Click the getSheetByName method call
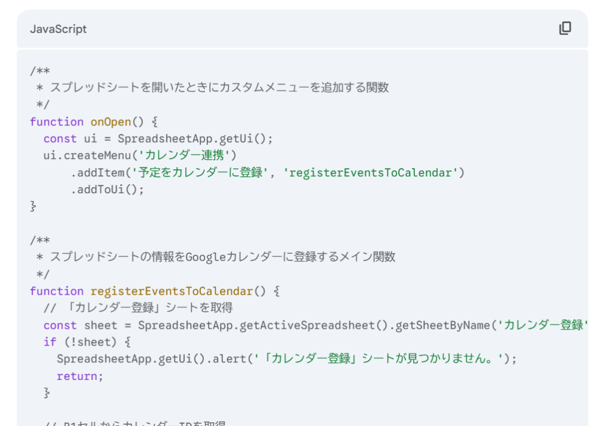The height and width of the screenshot is (426, 614). point(443,325)
